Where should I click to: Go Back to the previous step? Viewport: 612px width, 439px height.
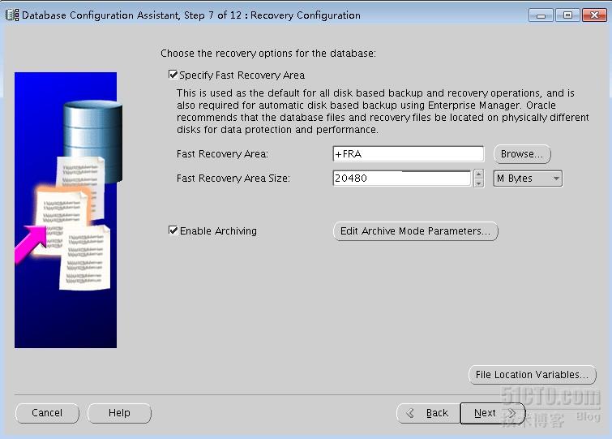pyautogui.click(x=429, y=413)
